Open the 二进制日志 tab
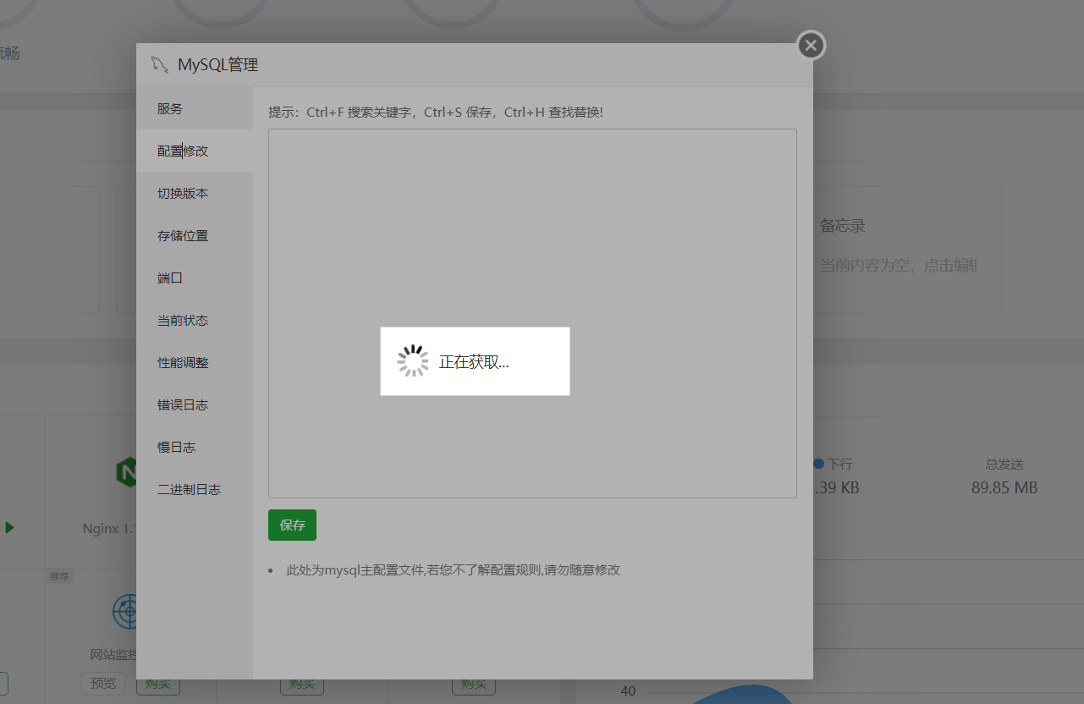Image resolution: width=1084 pixels, height=704 pixels. [x=195, y=490]
